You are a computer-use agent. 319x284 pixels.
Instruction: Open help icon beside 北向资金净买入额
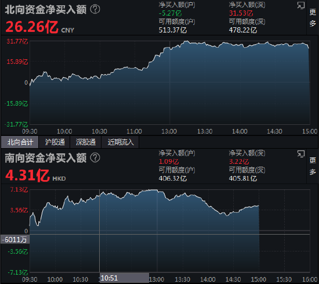pos(95,9)
